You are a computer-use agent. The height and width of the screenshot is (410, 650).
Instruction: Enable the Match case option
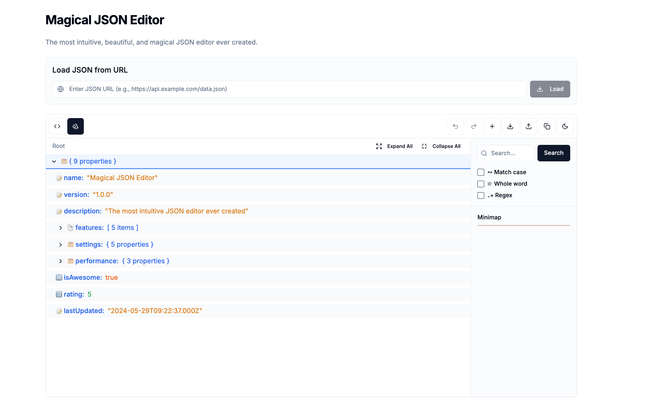pos(480,172)
